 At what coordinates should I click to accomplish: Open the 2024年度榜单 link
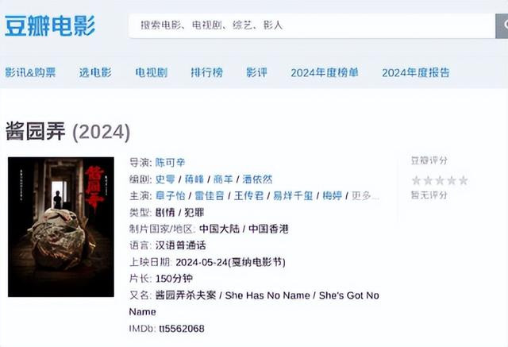pos(325,72)
